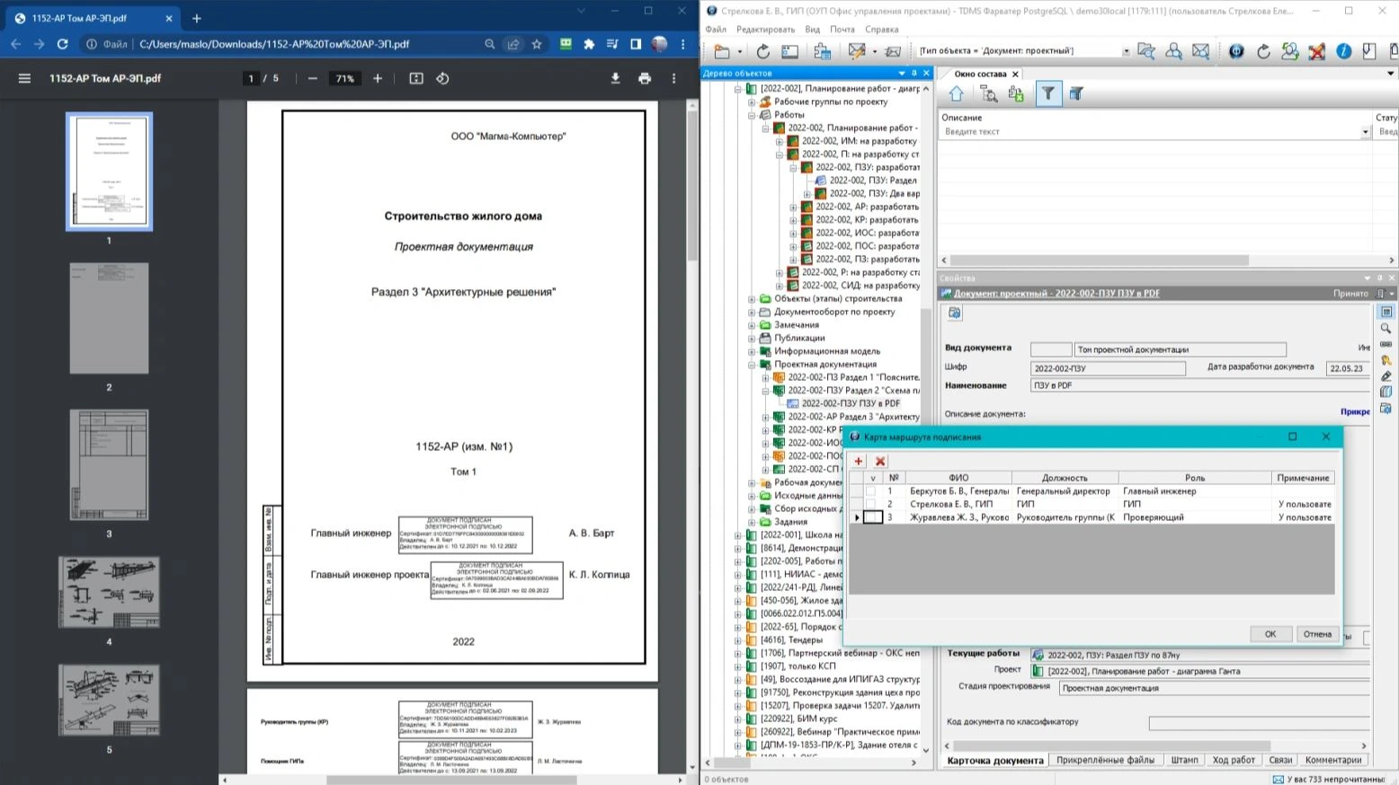Check the box for Беркутов Б. В.
The height and width of the screenshot is (785, 1399).
pos(871,491)
